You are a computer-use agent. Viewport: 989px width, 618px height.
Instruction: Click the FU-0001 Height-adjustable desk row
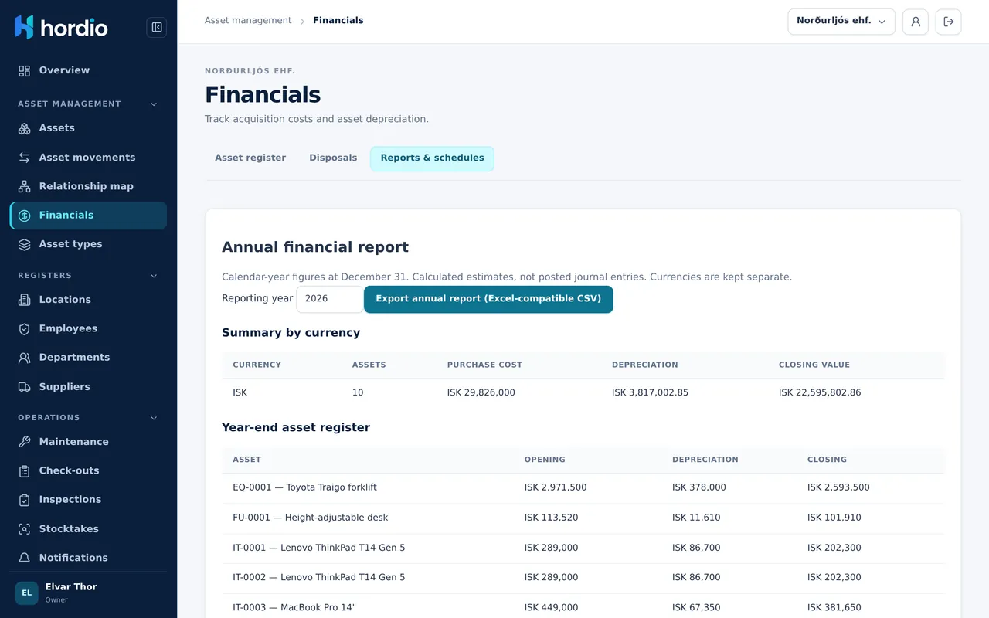[583, 518]
